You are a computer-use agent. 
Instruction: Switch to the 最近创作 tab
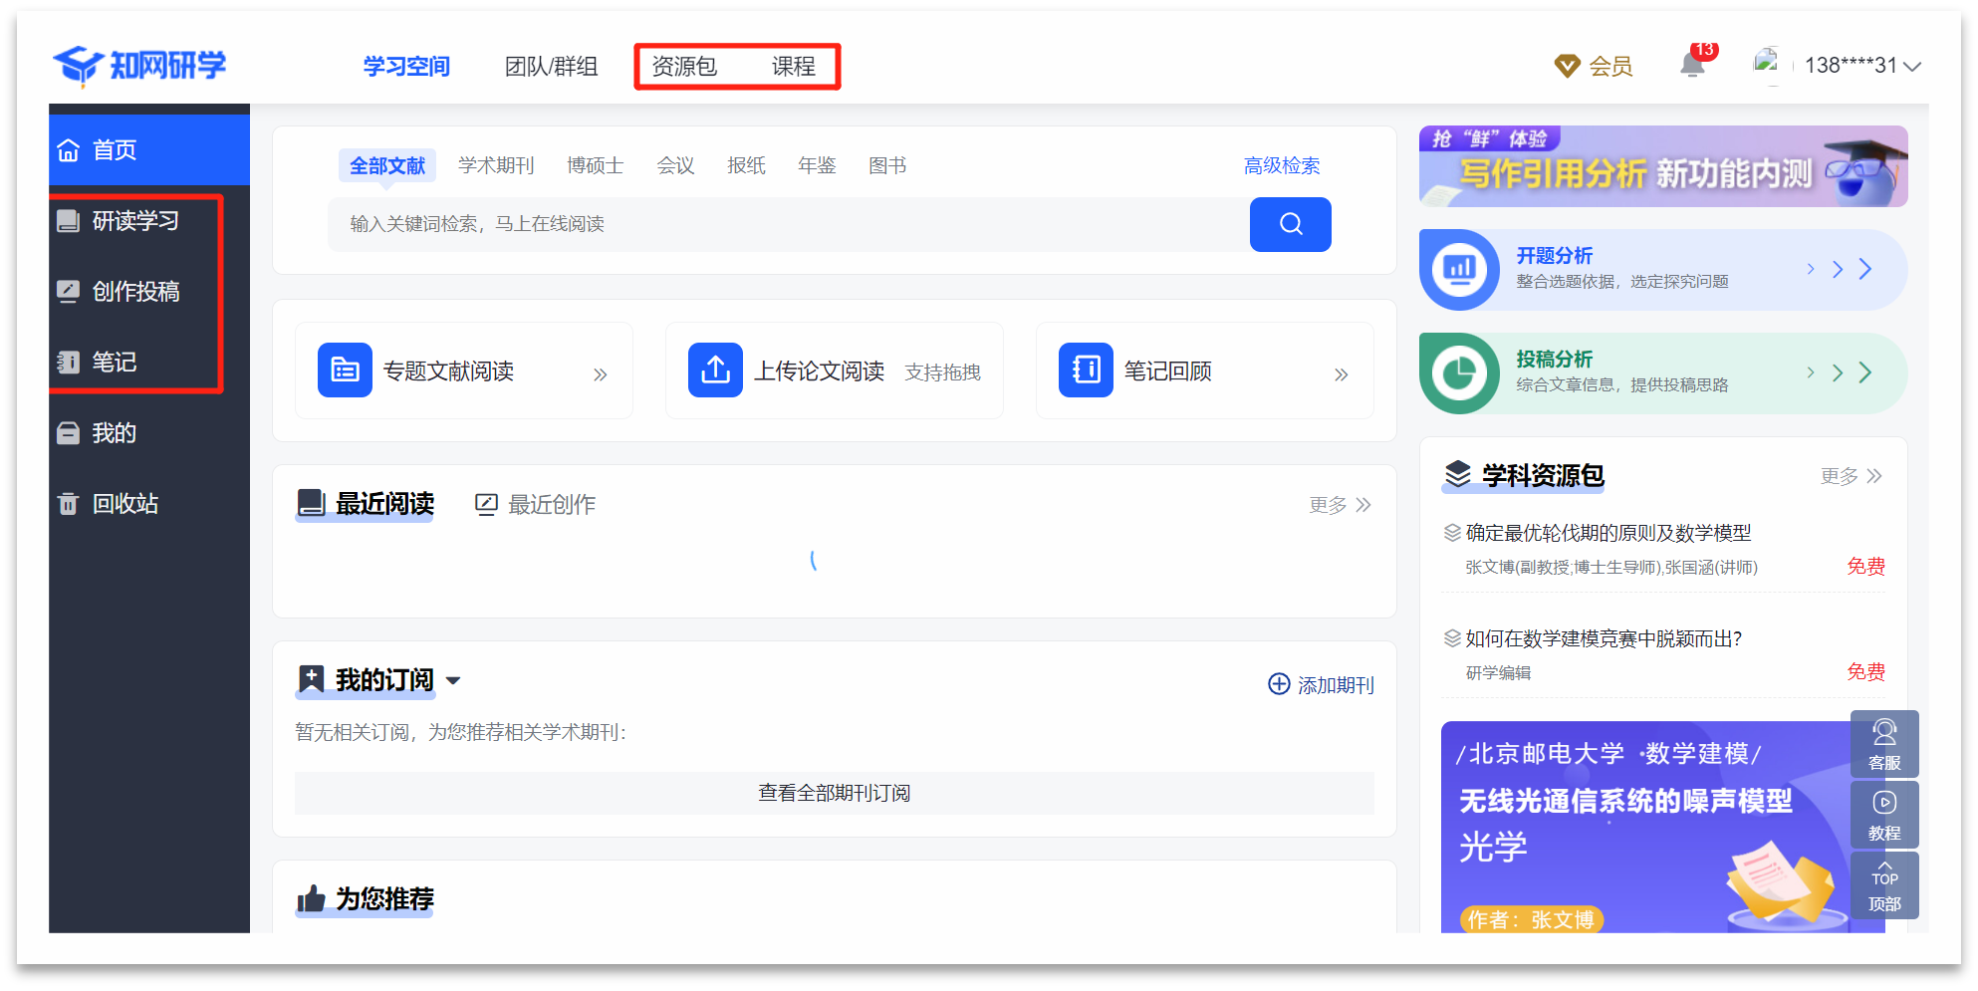tap(536, 505)
